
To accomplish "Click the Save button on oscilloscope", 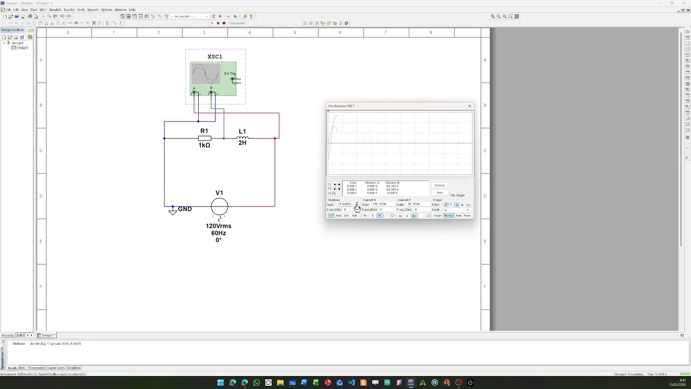I will point(439,192).
